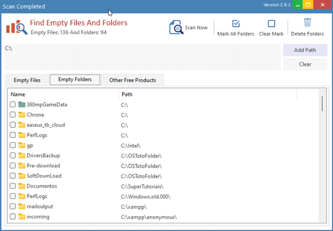
Task: Tick the easeus_tb_cloud checkbox
Action: pos(13,125)
